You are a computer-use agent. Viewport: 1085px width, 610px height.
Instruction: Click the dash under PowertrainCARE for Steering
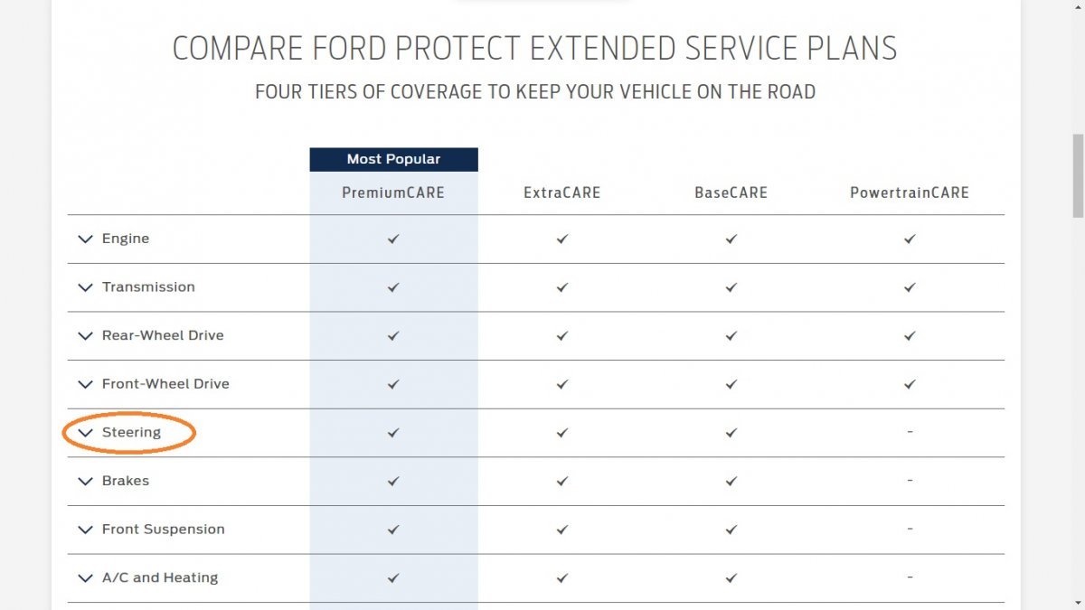click(909, 433)
